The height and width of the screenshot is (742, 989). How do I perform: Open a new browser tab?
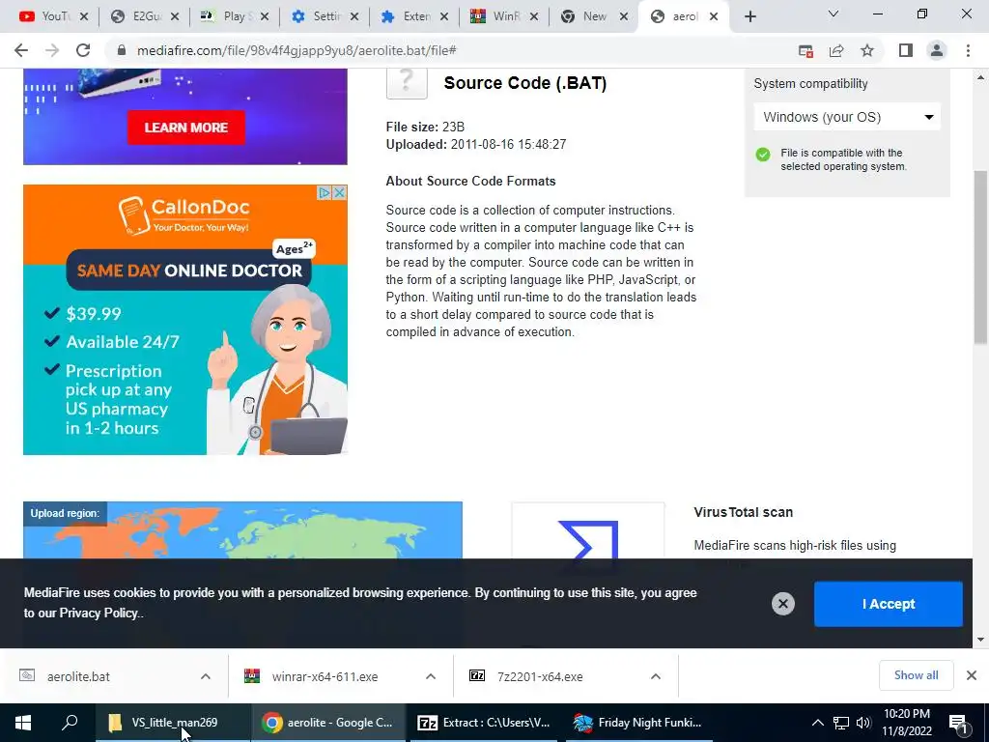pos(749,16)
